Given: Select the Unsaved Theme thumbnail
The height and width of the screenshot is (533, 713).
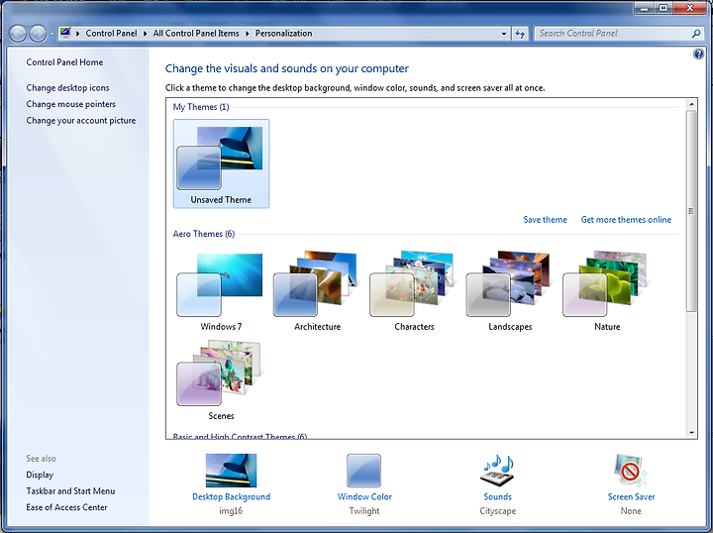Looking at the screenshot, I should pos(221,163).
